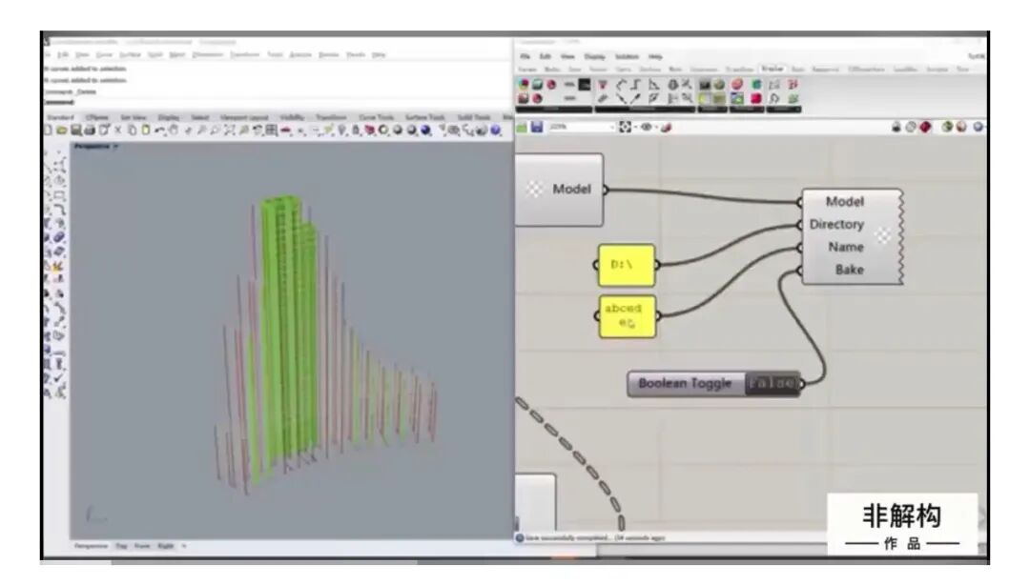This screenshot has height=585, width=1030.
Task: Open the Grasshopper Display menu
Action: coord(594,56)
